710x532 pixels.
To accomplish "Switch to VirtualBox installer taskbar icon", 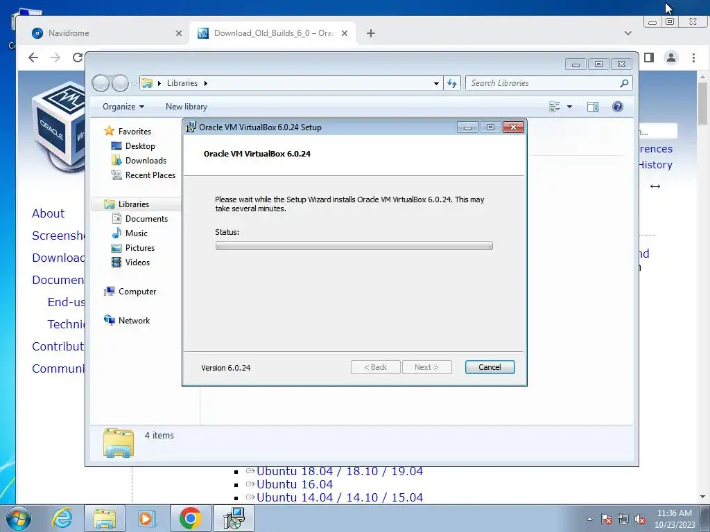I will [x=234, y=518].
